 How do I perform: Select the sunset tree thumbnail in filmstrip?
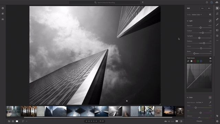169,111
